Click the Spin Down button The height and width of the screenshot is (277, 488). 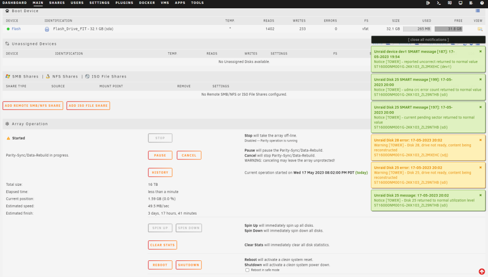(188, 228)
